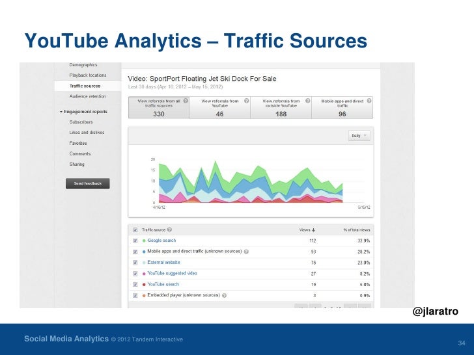
Task: Open the External website link
Action: tap(163, 262)
